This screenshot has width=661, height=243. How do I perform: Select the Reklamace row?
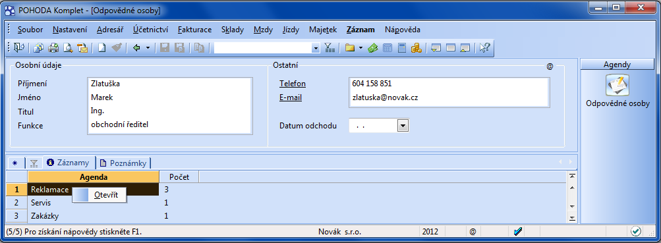point(93,190)
